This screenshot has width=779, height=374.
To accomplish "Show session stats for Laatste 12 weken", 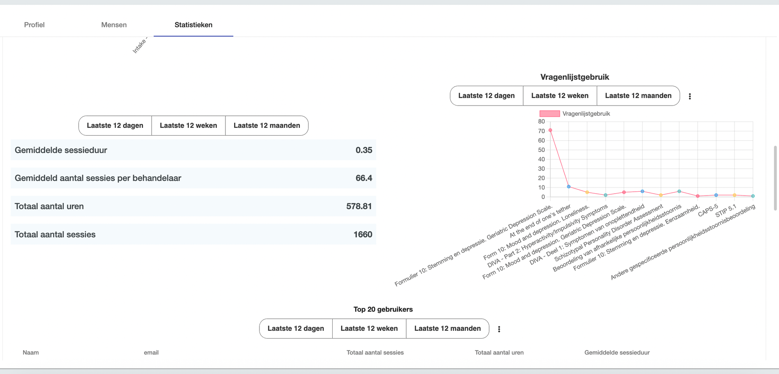I will coord(188,125).
